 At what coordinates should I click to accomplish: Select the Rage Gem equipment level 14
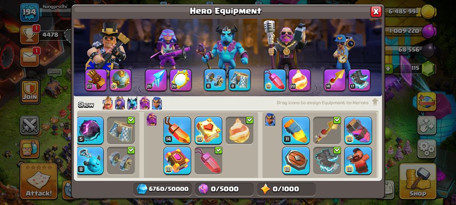point(177,130)
